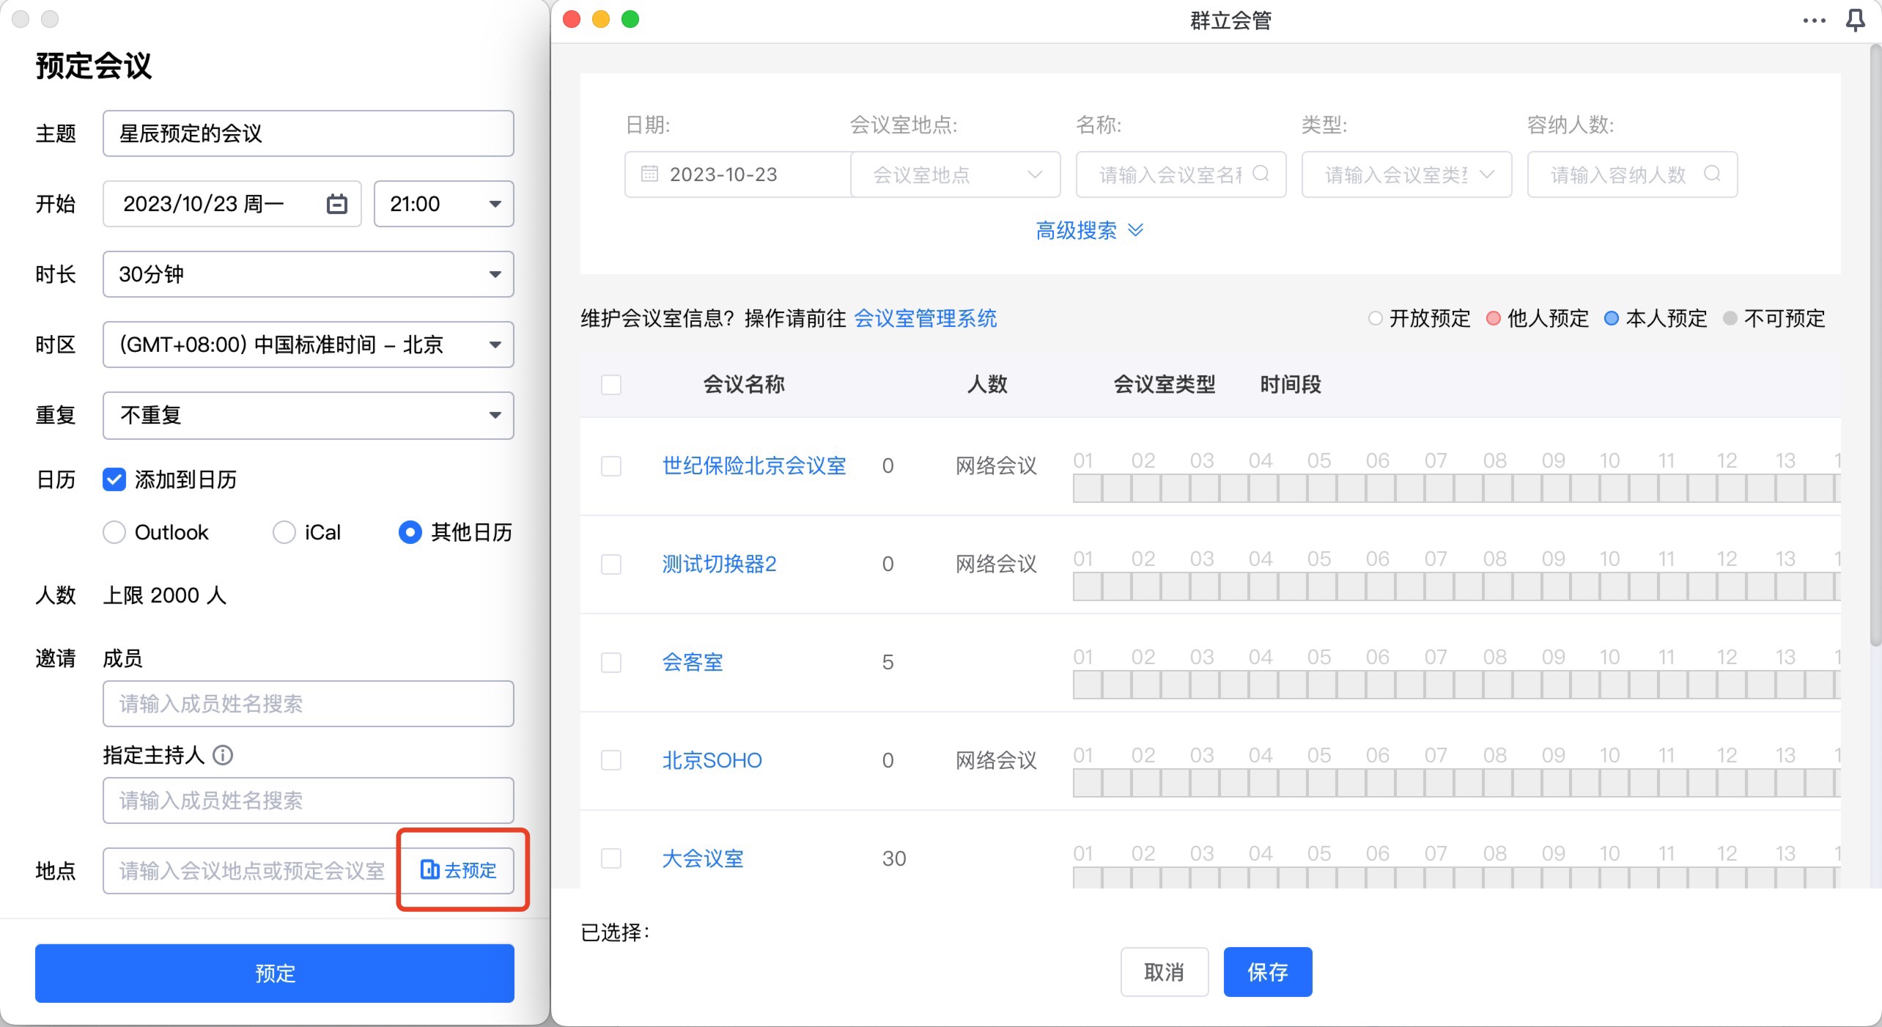Select the 其他日历 radio button
The width and height of the screenshot is (1882, 1027).
point(410,532)
